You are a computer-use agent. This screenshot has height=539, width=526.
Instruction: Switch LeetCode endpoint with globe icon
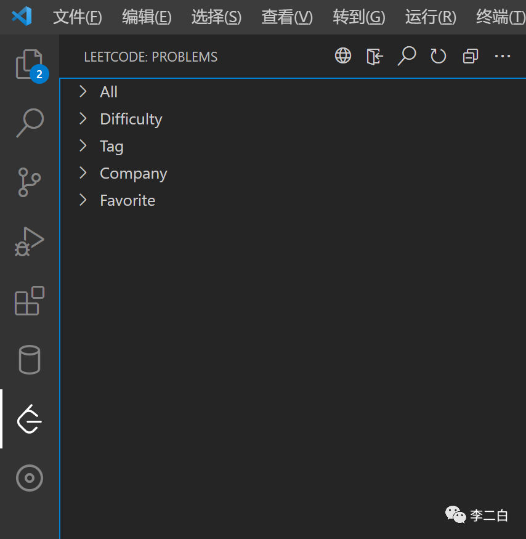pos(342,55)
